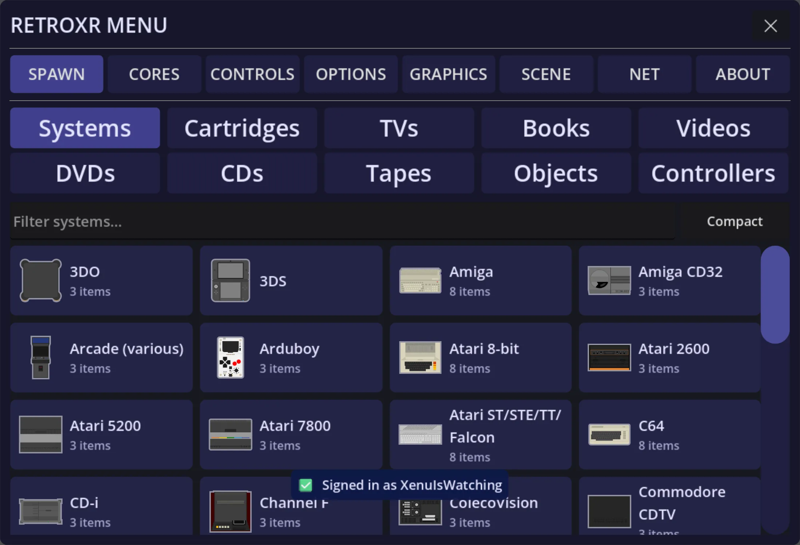Select the Atari 2600 label

(674, 349)
